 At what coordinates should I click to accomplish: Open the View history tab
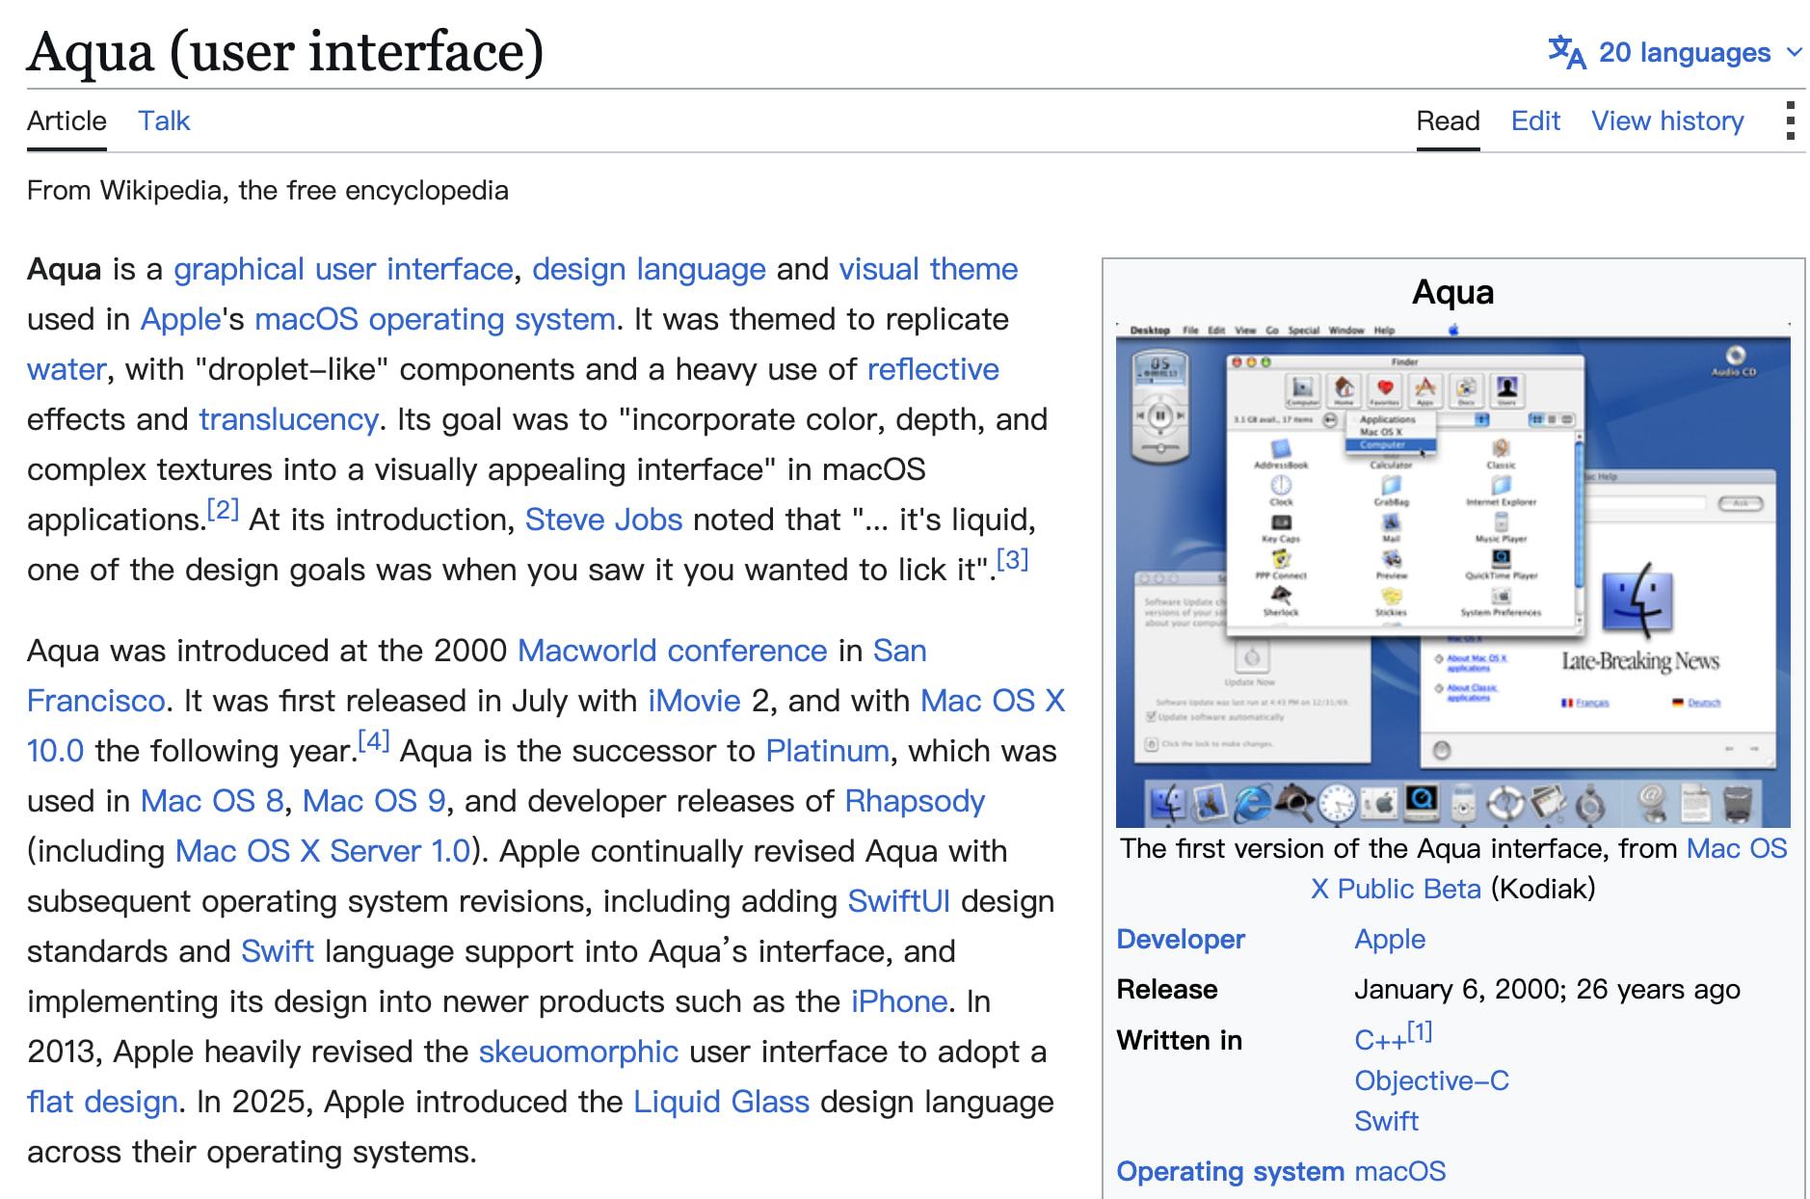point(1667,120)
